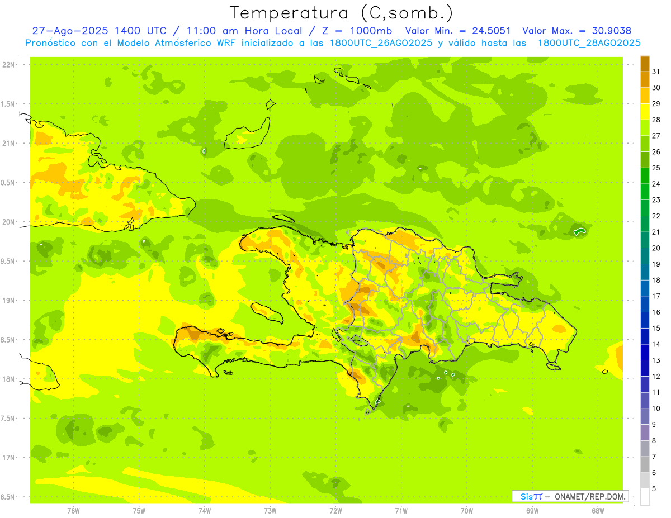Click the white swatch below the 5 label
Viewport: 671px width, 518px height.
point(645,497)
